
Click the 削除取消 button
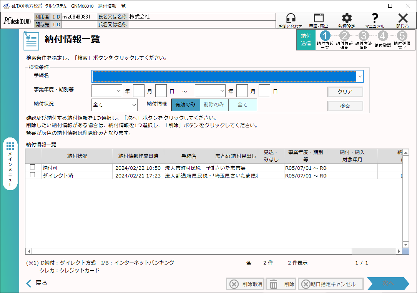click(x=245, y=284)
